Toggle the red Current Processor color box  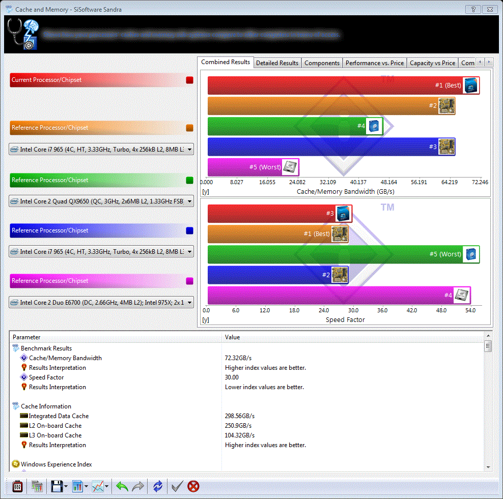(x=189, y=80)
